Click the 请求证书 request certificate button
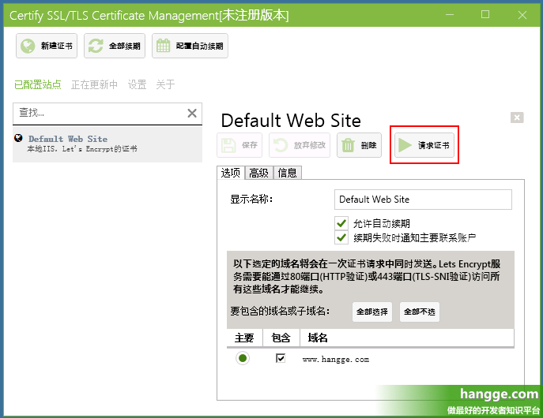The height and width of the screenshot is (418, 543). click(424, 145)
